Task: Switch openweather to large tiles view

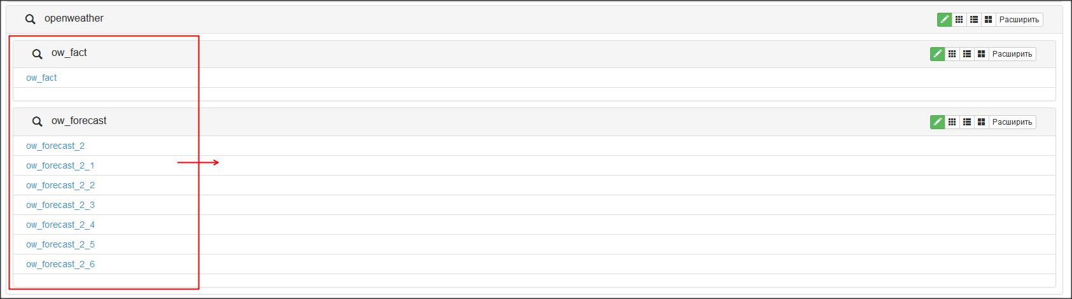Action: pos(988,20)
